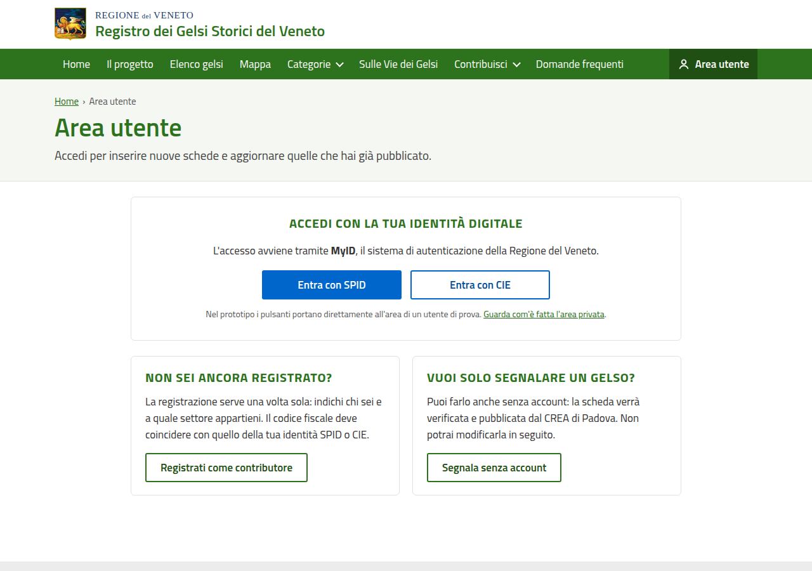This screenshot has width=812, height=571.
Task: Open the Mappa menu item
Action: click(x=255, y=64)
